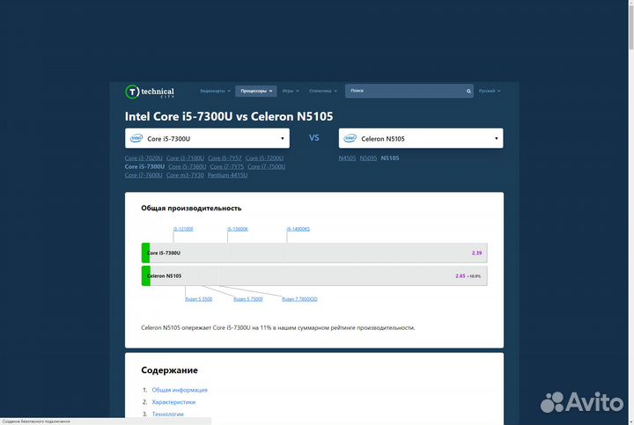Click the VS text between dropdowns
This screenshot has width=634, height=425.
(314, 138)
